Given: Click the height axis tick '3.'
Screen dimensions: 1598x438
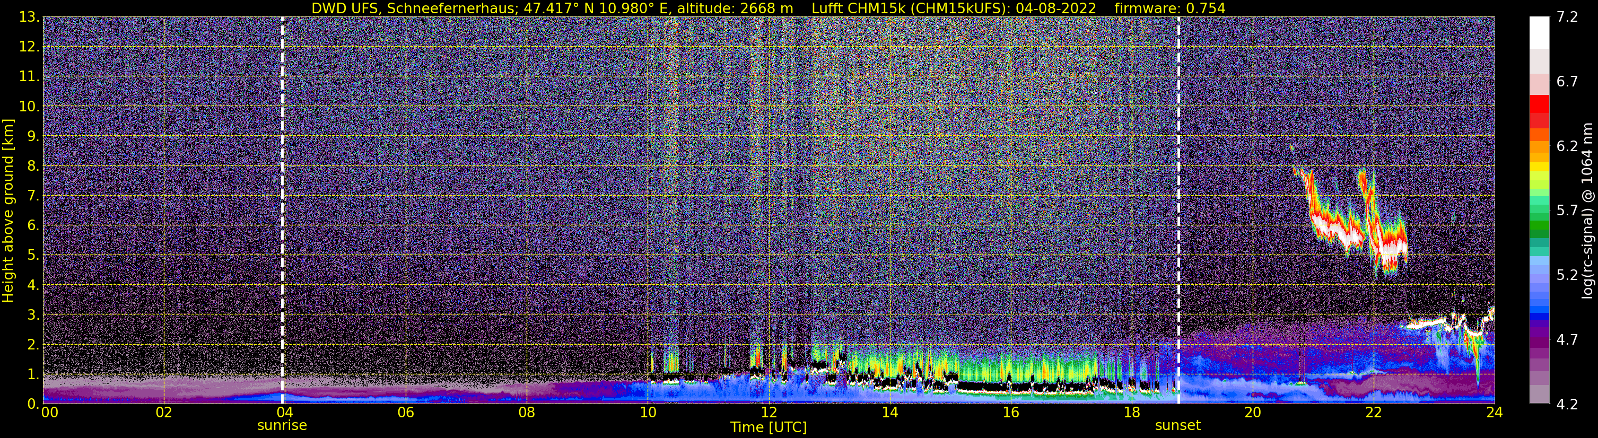Looking at the screenshot, I should point(33,315).
